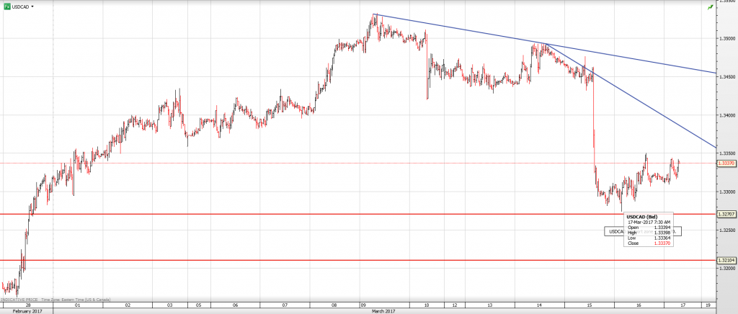Click the green arrow icon at top right
Screen dimensions: 738x314
click(711, 6)
